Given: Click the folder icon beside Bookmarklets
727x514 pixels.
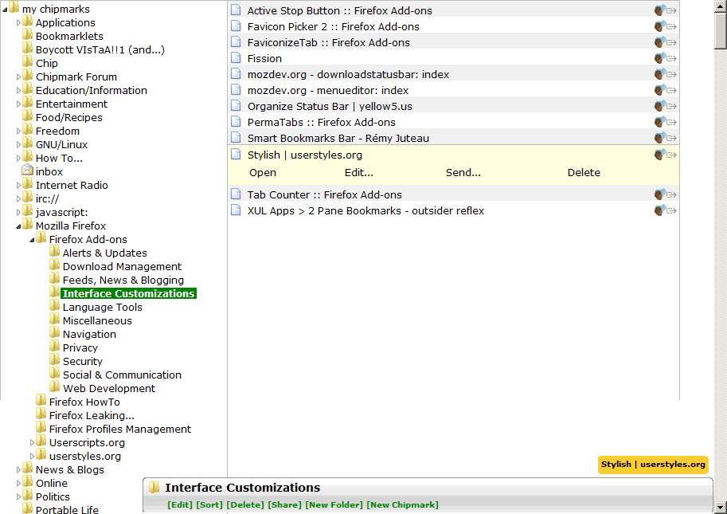Looking at the screenshot, I should click(x=28, y=35).
